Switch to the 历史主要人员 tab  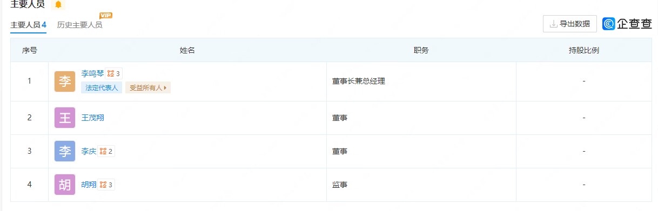coord(79,25)
